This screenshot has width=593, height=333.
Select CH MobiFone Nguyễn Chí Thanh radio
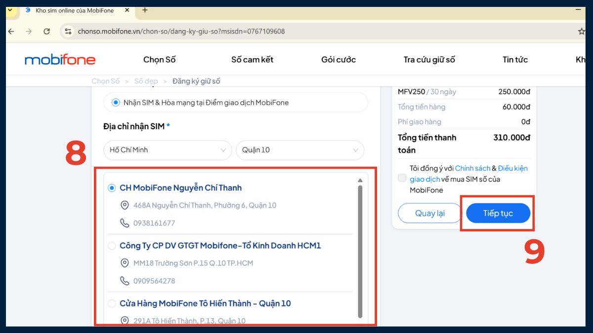(112, 188)
